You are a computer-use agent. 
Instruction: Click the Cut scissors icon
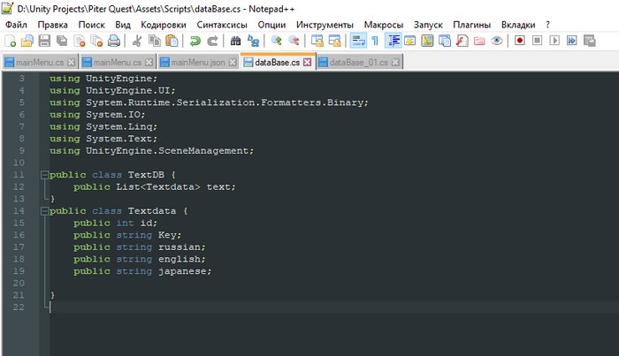[x=136, y=41]
